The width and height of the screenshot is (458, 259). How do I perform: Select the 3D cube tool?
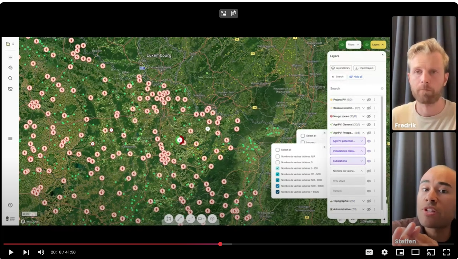212,219
